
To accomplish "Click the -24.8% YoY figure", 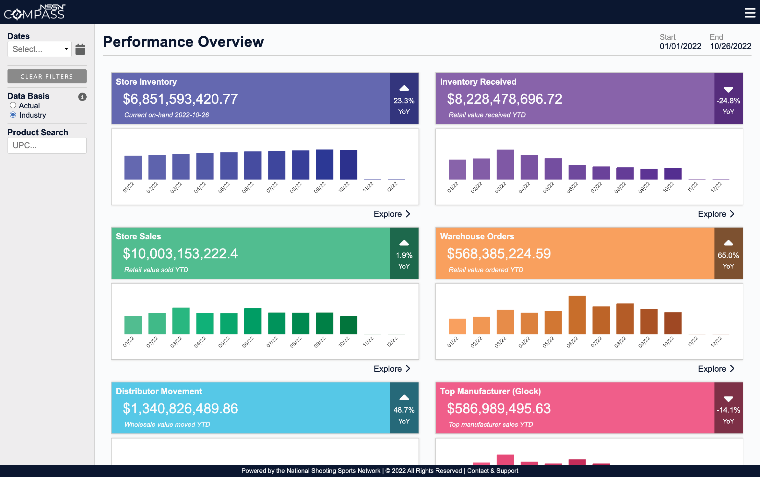I will tap(728, 101).
